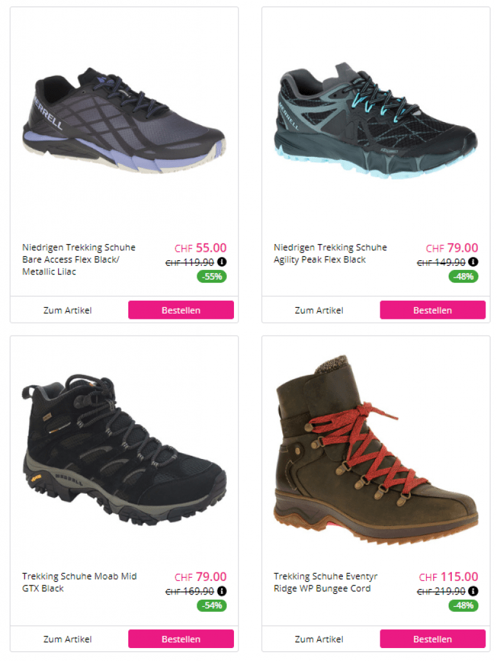
Task: Open Zum Artikel for Moab Mid GTX
Action: tap(67, 639)
